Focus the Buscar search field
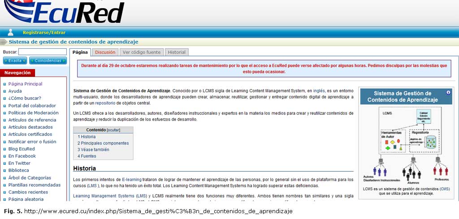The image size is (459, 219). (43, 52)
